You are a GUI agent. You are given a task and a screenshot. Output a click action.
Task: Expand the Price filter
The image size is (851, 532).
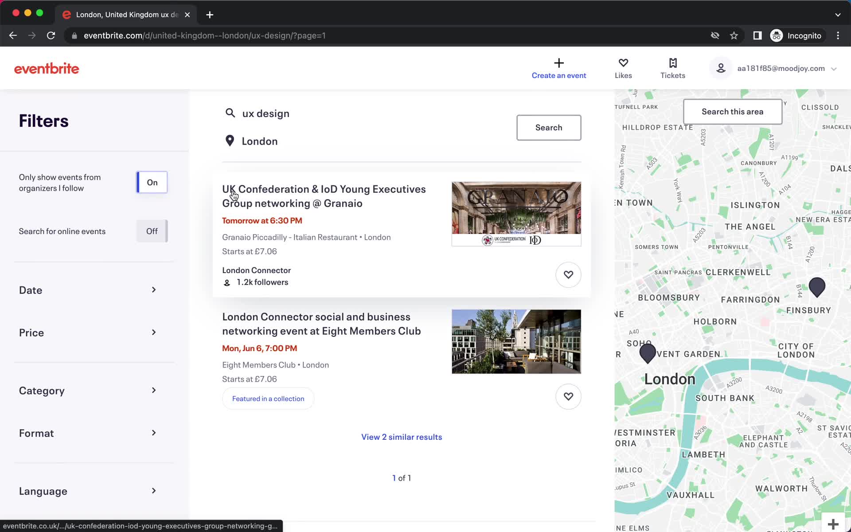tap(88, 332)
